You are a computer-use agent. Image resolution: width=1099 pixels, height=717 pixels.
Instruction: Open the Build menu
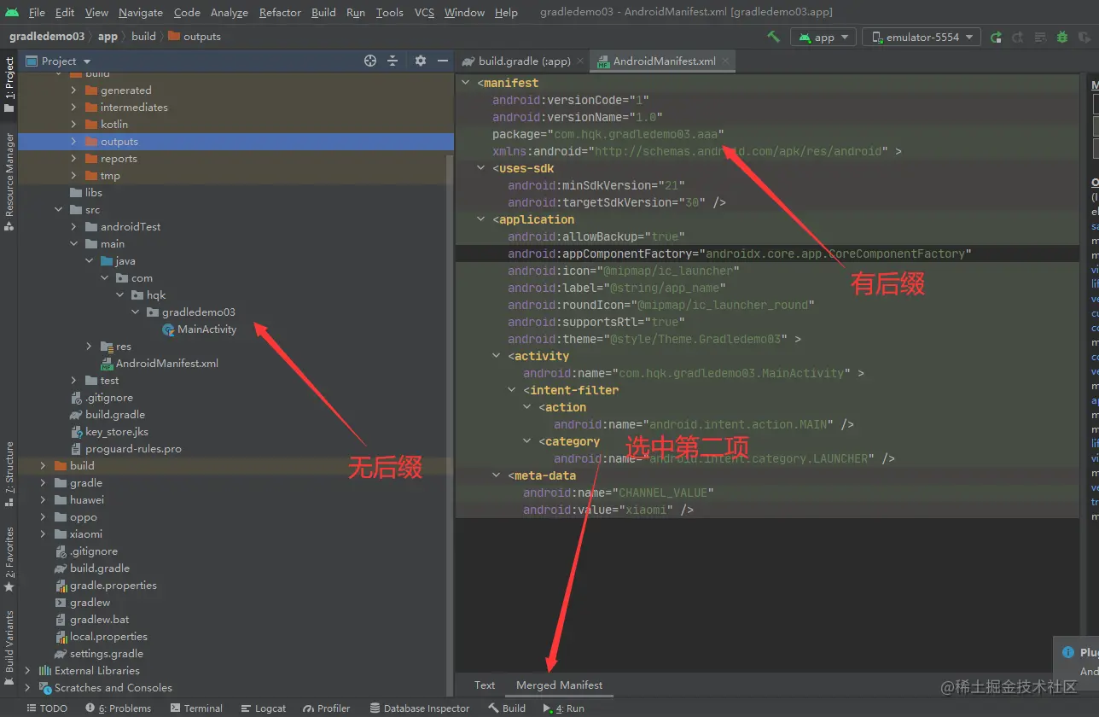point(323,12)
